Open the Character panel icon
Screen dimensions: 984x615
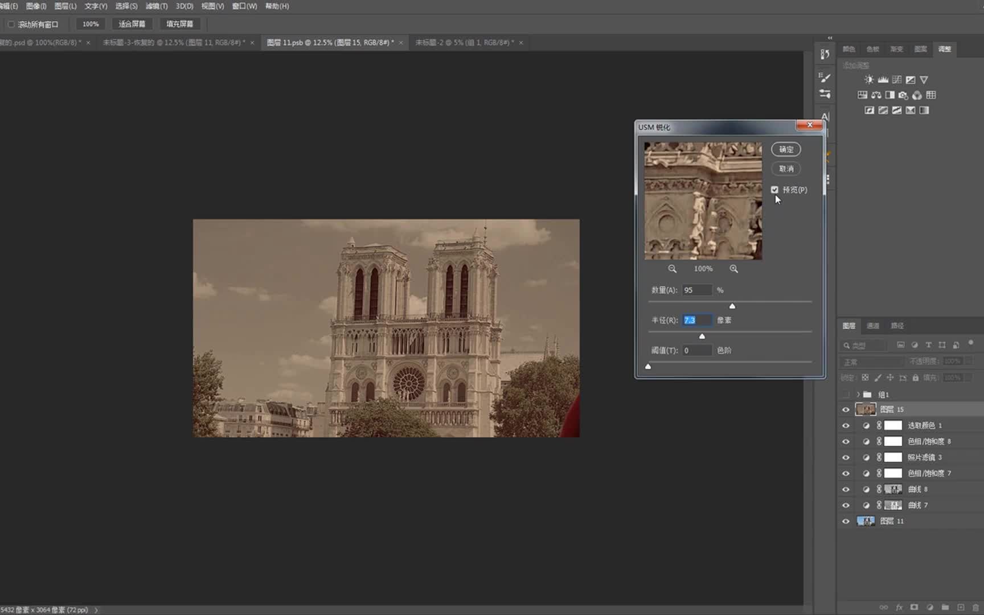pyautogui.click(x=825, y=116)
